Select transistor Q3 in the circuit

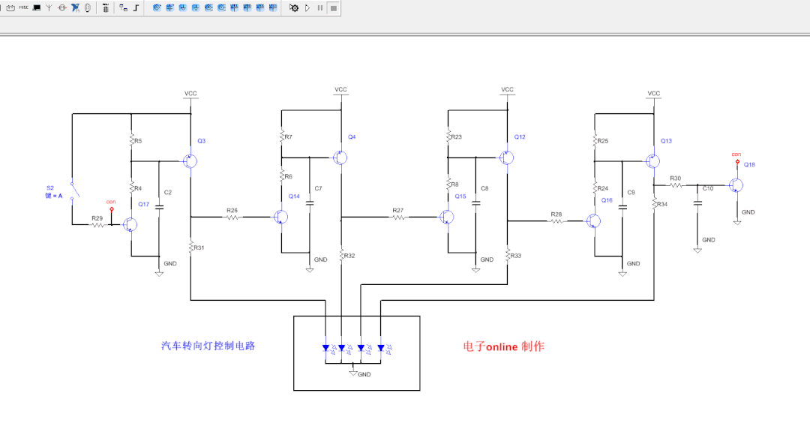(x=190, y=161)
